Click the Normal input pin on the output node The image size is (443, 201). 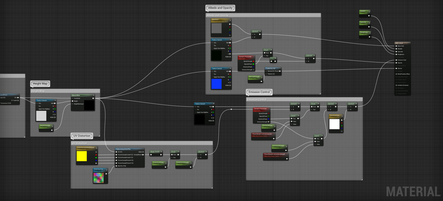[x=396, y=68]
